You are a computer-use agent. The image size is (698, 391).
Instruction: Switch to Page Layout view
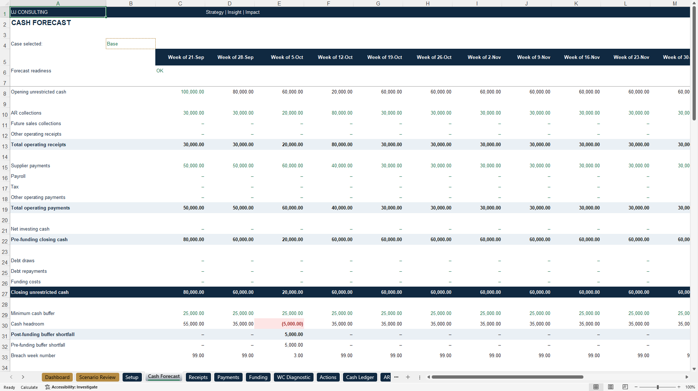pyautogui.click(x=610, y=387)
